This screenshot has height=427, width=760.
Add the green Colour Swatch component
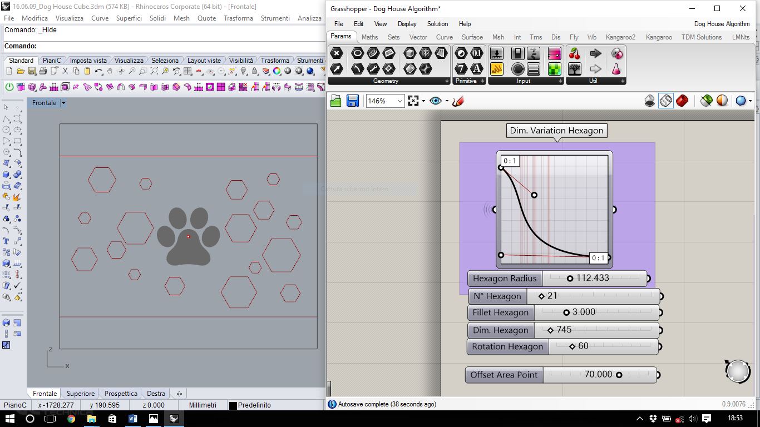pos(554,69)
